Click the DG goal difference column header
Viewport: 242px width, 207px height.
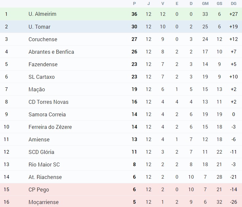[234, 4]
